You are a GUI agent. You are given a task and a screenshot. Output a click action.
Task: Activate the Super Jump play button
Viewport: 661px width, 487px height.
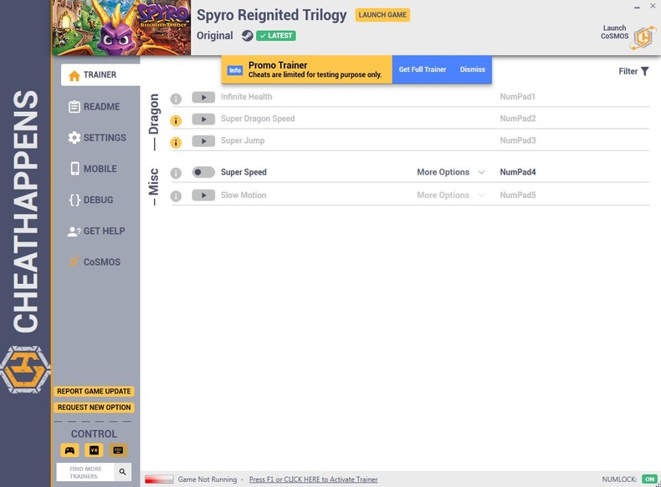[203, 141]
